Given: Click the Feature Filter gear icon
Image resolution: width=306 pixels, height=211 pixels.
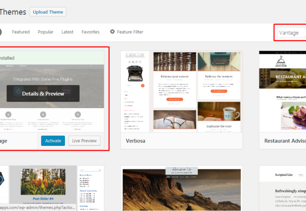Looking at the screenshot, I should pyautogui.click(x=112, y=32).
